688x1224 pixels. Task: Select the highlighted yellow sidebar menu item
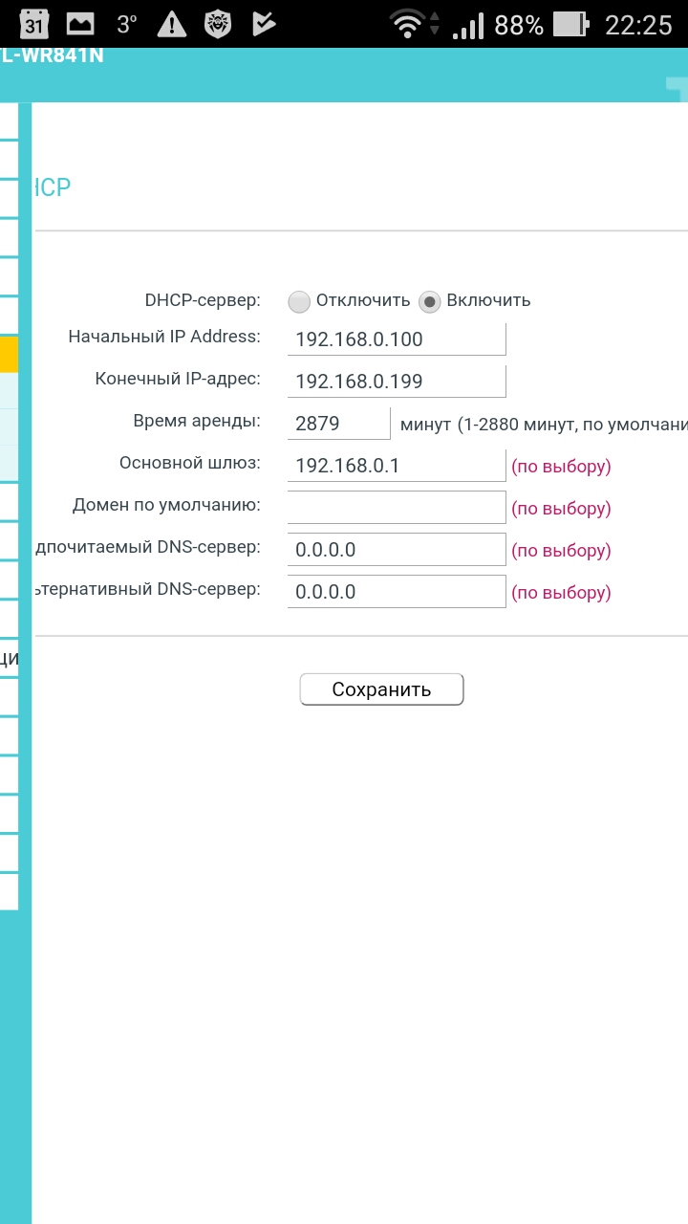point(9,354)
